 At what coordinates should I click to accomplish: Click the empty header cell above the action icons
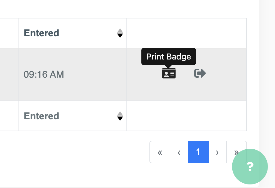187,33
